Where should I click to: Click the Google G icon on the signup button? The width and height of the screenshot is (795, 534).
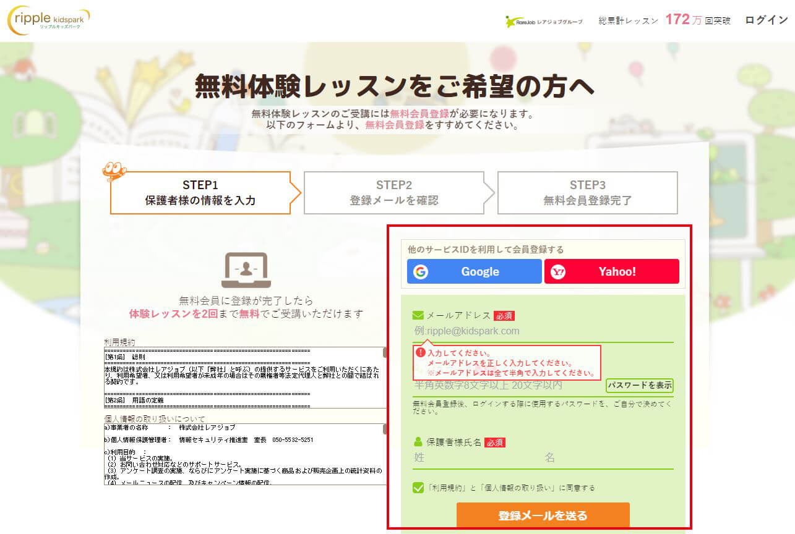click(419, 271)
